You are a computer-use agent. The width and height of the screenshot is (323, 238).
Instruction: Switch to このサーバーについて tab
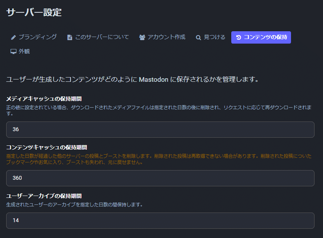[x=98, y=37]
